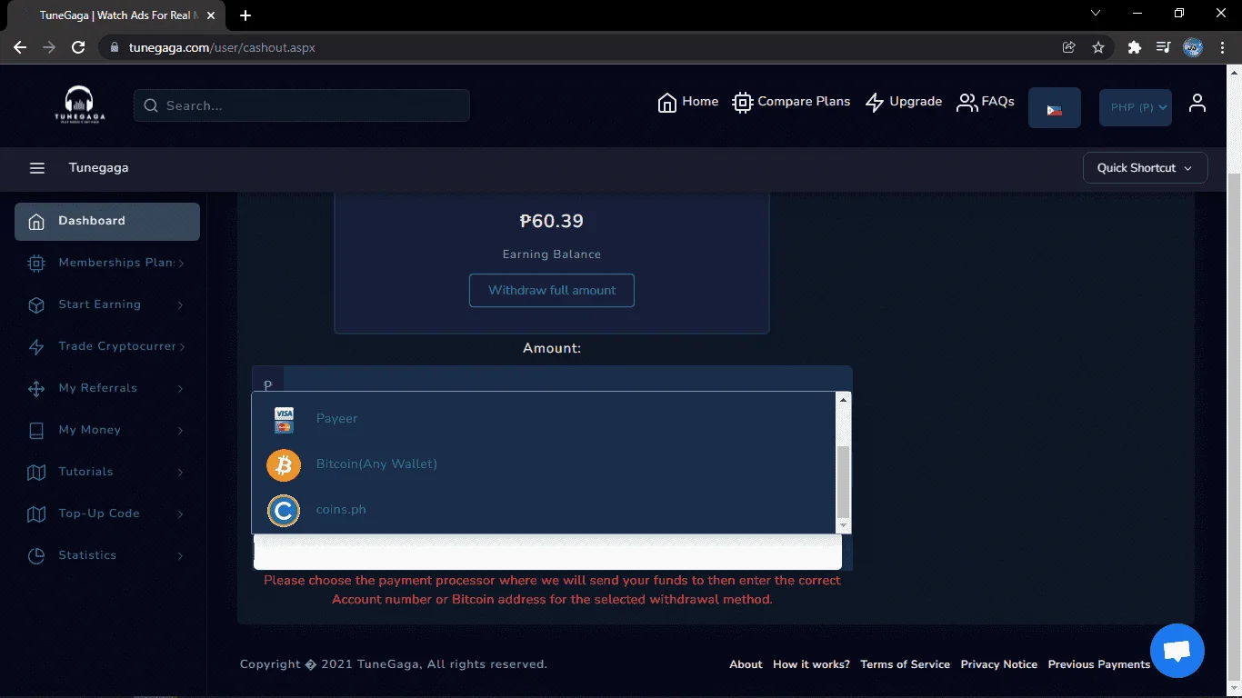Click the Philippines flag language button
The image size is (1242, 698).
coord(1055,107)
